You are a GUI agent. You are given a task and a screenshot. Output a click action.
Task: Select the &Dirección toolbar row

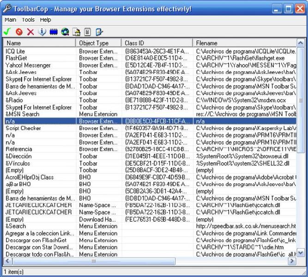[150, 156]
